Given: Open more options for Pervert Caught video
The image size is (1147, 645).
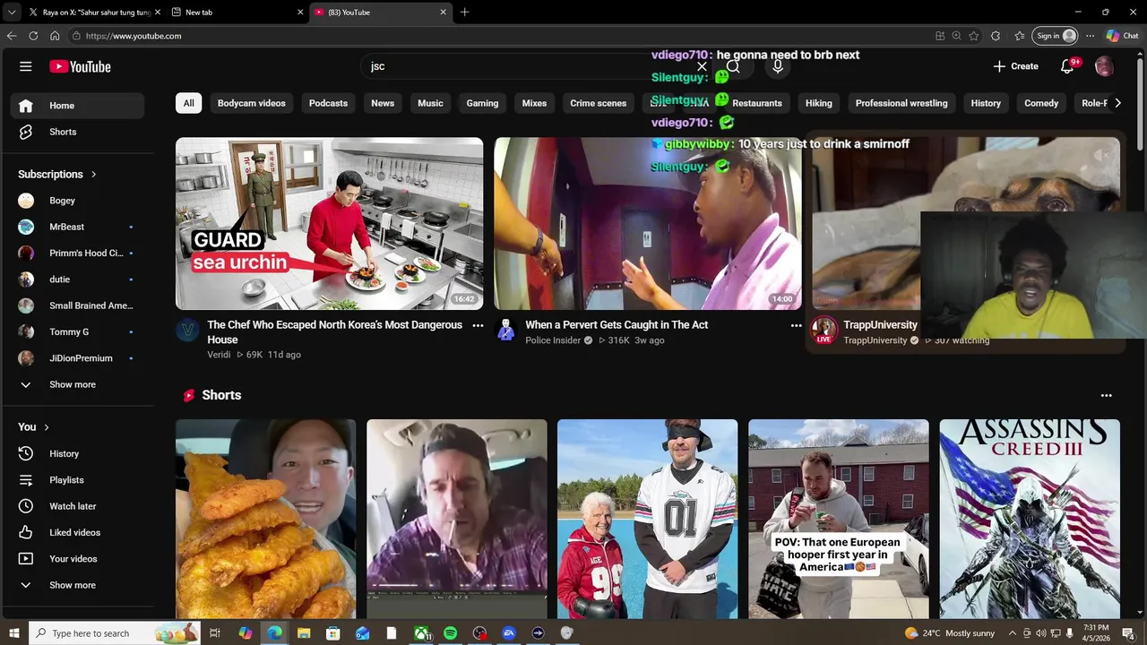Looking at the screenshot, I should point(796,326).
